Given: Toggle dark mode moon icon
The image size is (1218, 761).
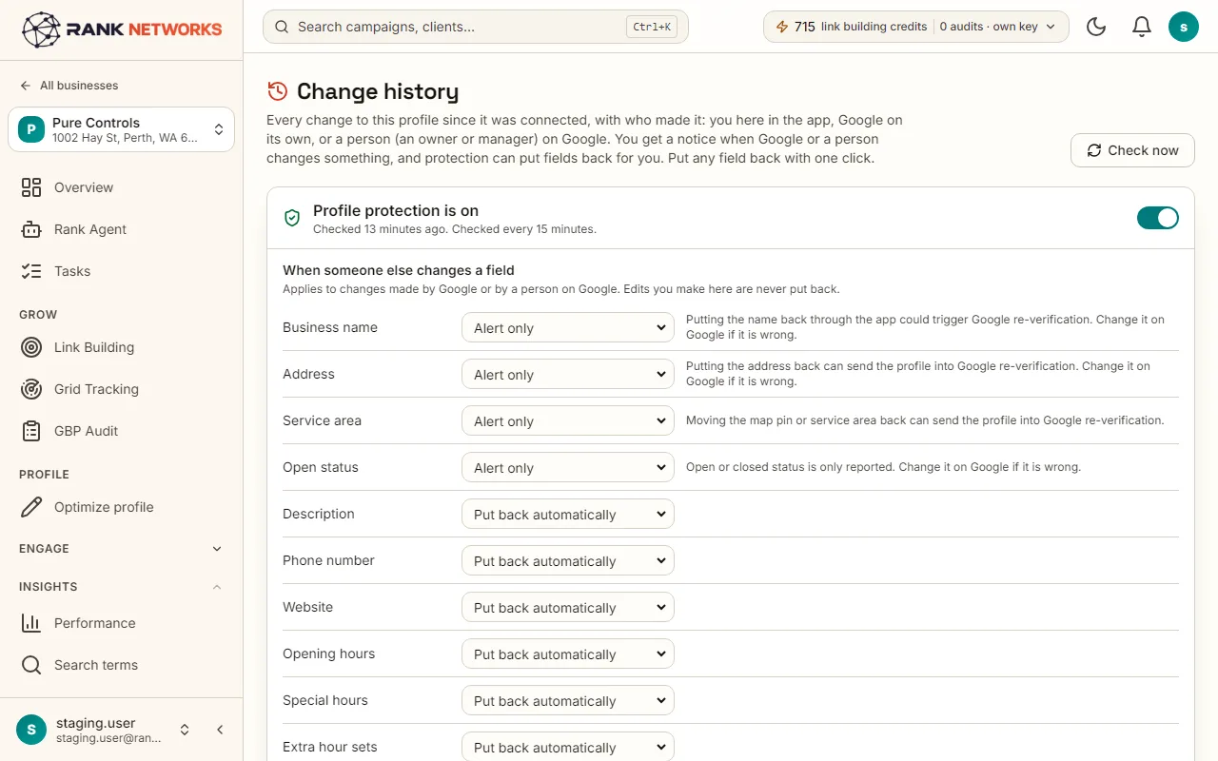Looking at the screenshot, I should (1096, 27).
